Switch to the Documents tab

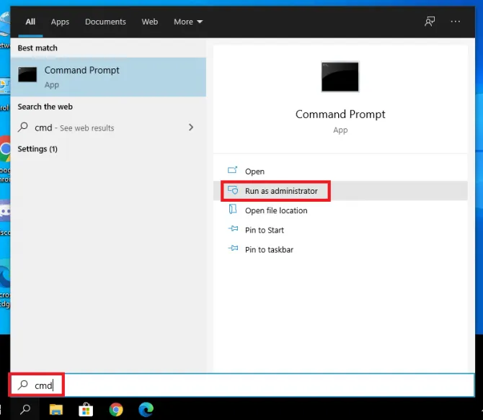pyautogui.click(x=105, y=22)
